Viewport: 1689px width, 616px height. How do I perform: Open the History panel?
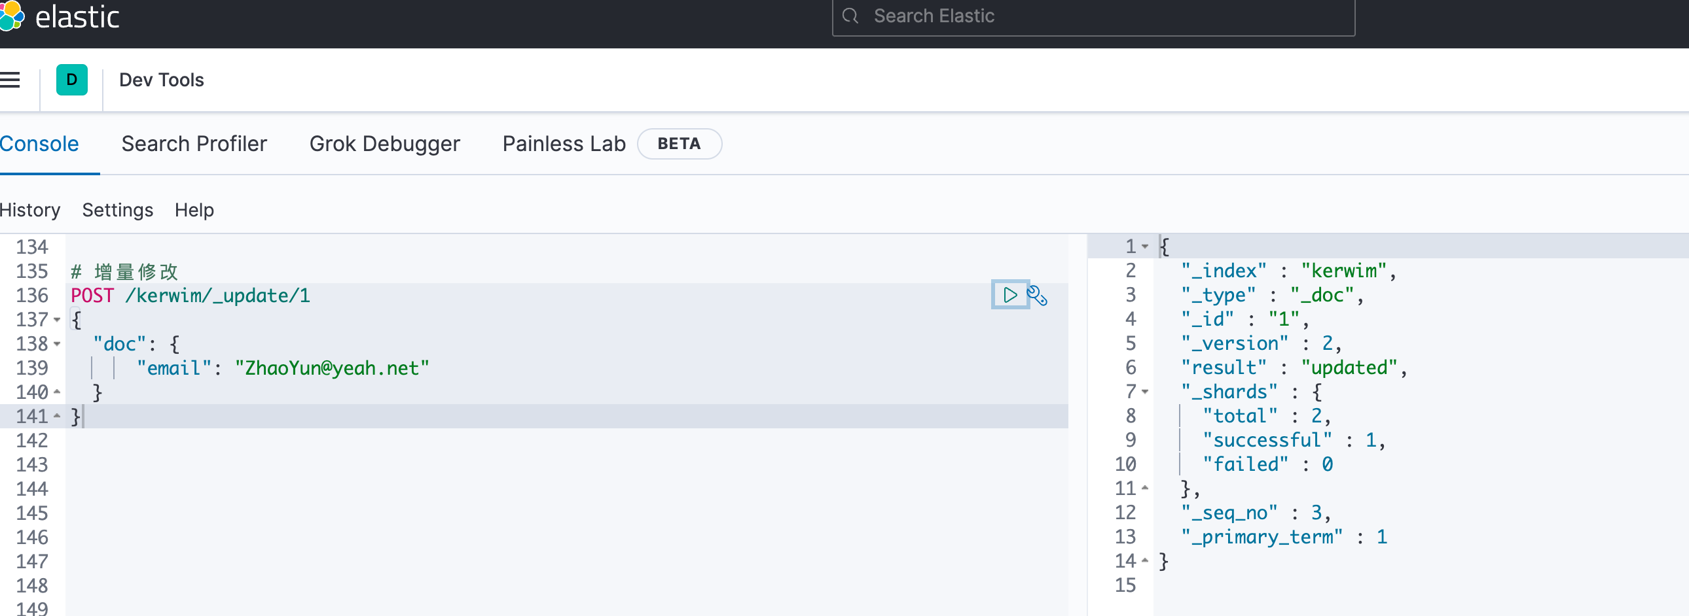(x=30, y=209)
